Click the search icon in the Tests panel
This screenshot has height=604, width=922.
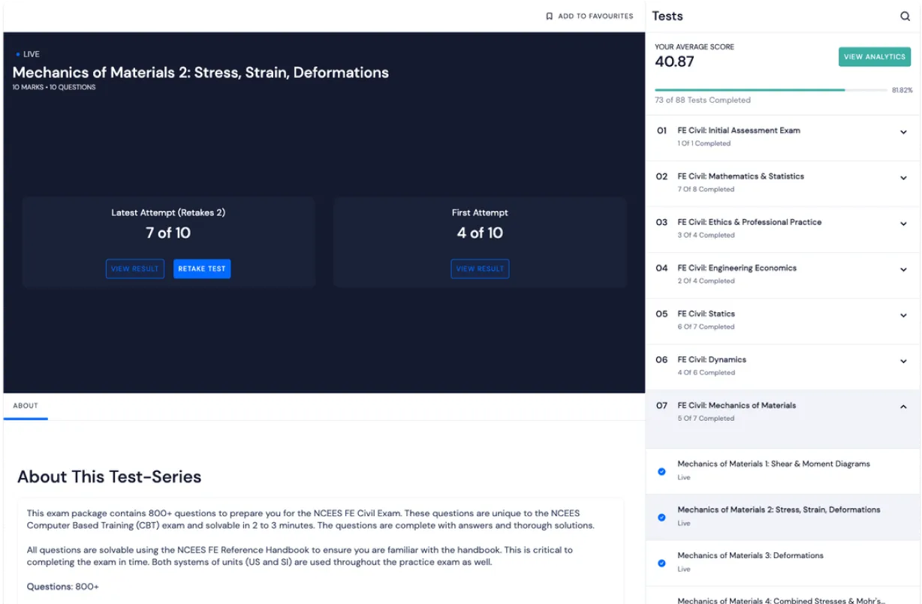pos(905,16)
